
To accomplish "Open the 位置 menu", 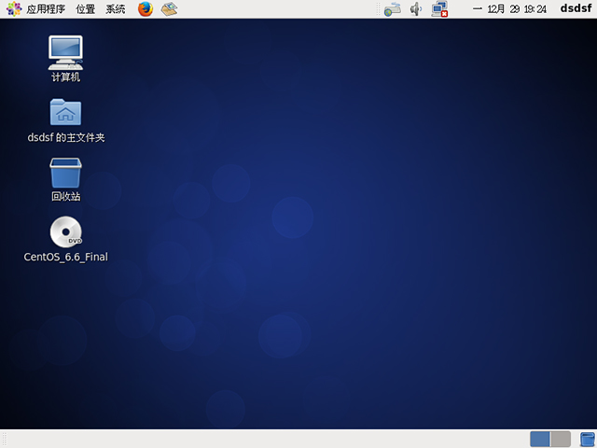I will click(x=85, y=8).
